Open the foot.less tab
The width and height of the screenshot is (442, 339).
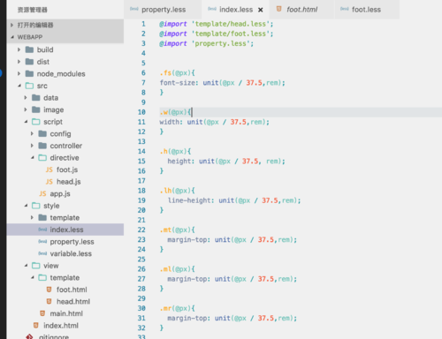pyautogui.click(x=367, y=10)
